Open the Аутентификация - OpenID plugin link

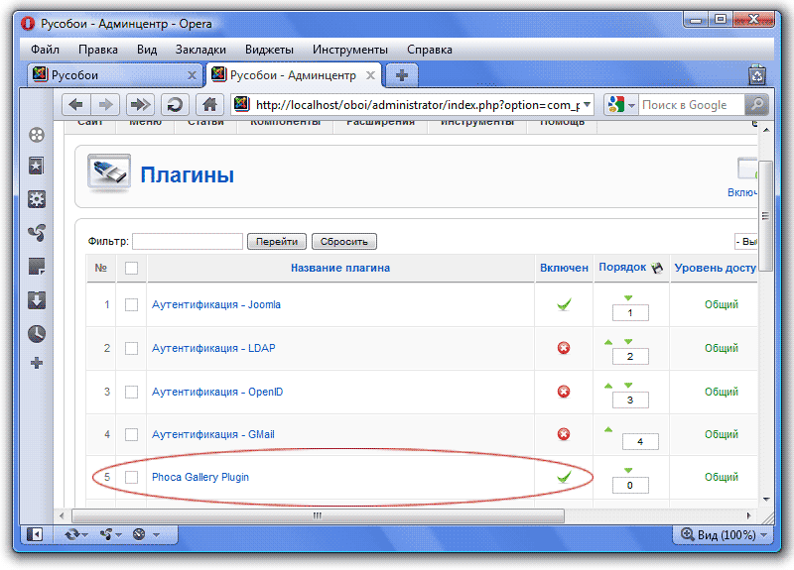pyautogui.click(x=217, y=392)
